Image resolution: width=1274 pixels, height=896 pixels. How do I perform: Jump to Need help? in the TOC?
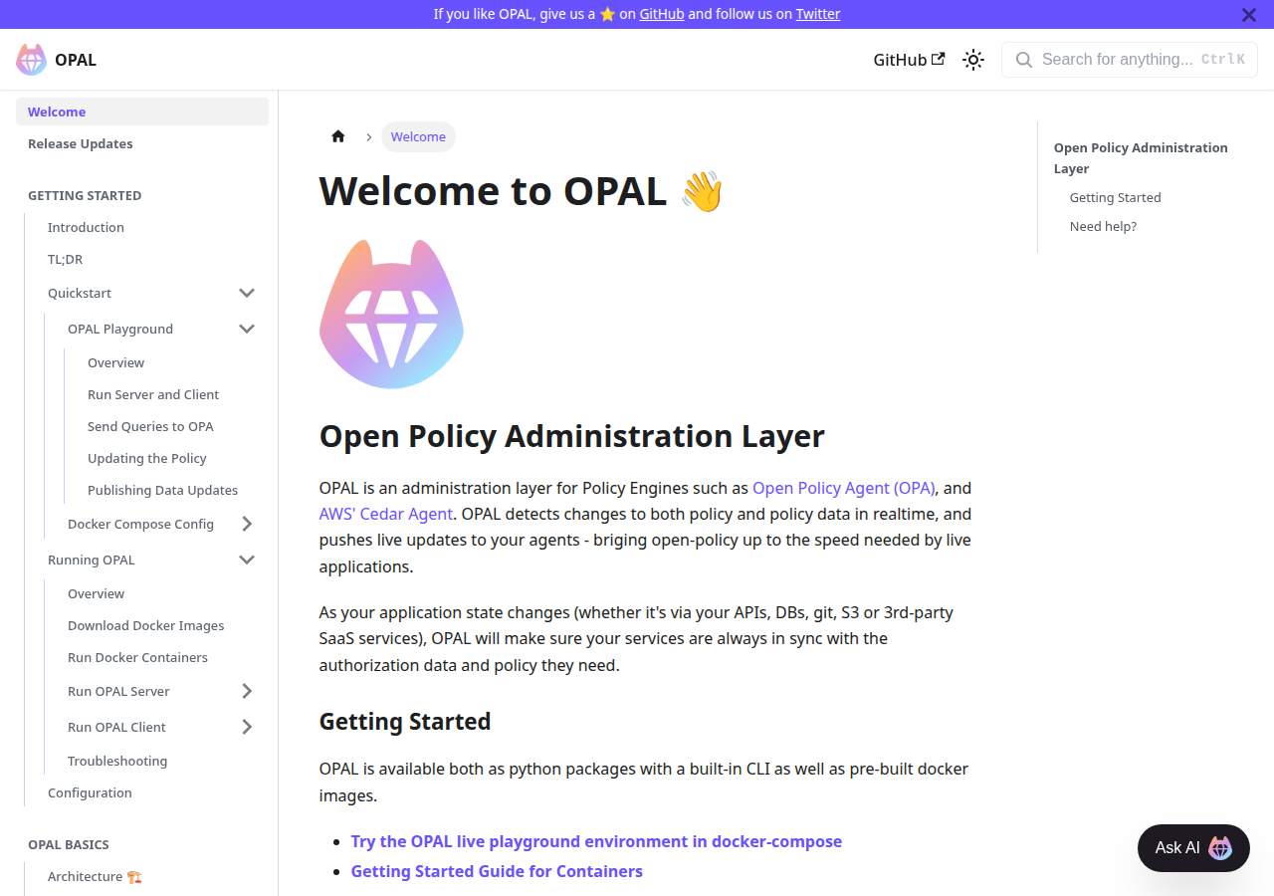click(1103, 226)
